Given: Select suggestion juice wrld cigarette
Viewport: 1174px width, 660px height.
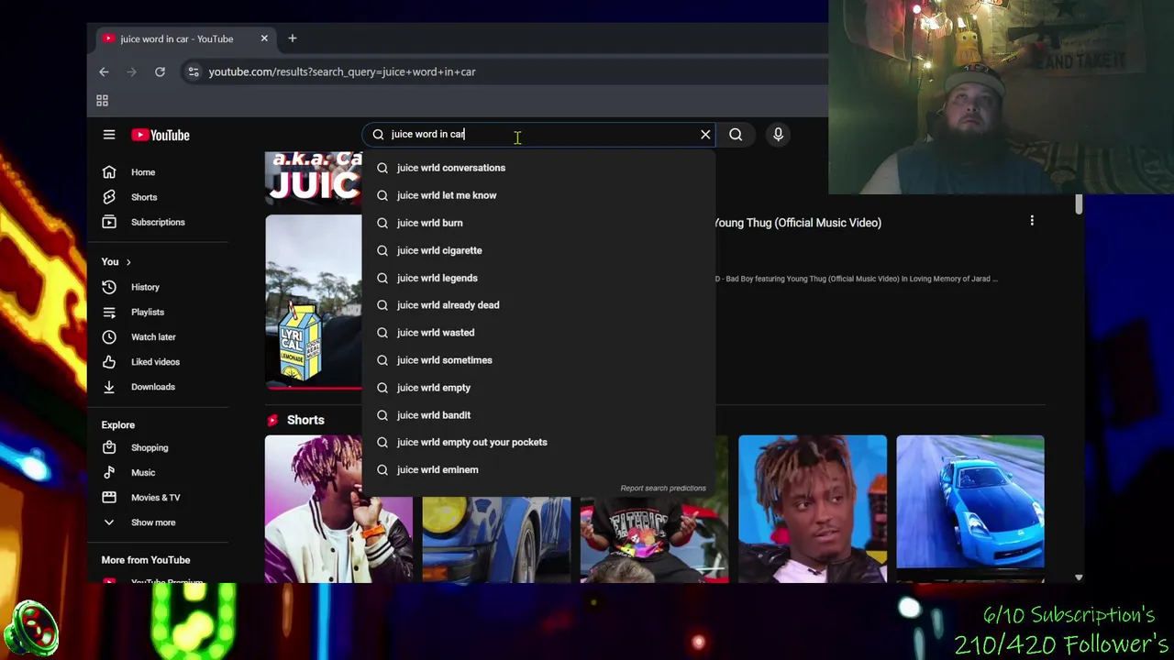Looking at the screenshot, I should 539,250.
